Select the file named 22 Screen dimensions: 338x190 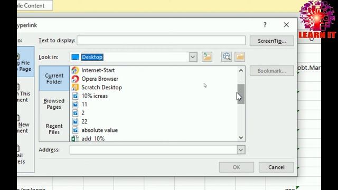coord(84,121)
